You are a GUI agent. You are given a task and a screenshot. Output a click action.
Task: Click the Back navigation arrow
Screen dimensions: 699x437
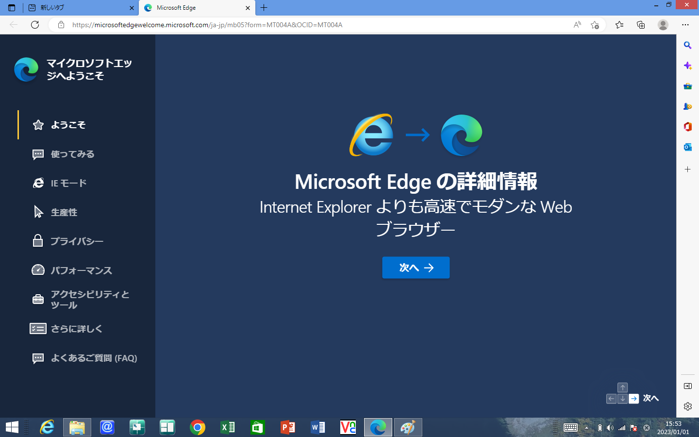point(14,25)
